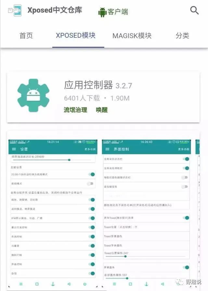Tap the green Android robot icon

point(102,12)
